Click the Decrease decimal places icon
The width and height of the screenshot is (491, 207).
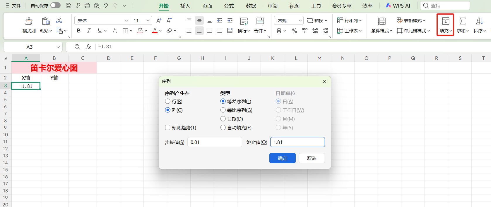click(325, 31)
